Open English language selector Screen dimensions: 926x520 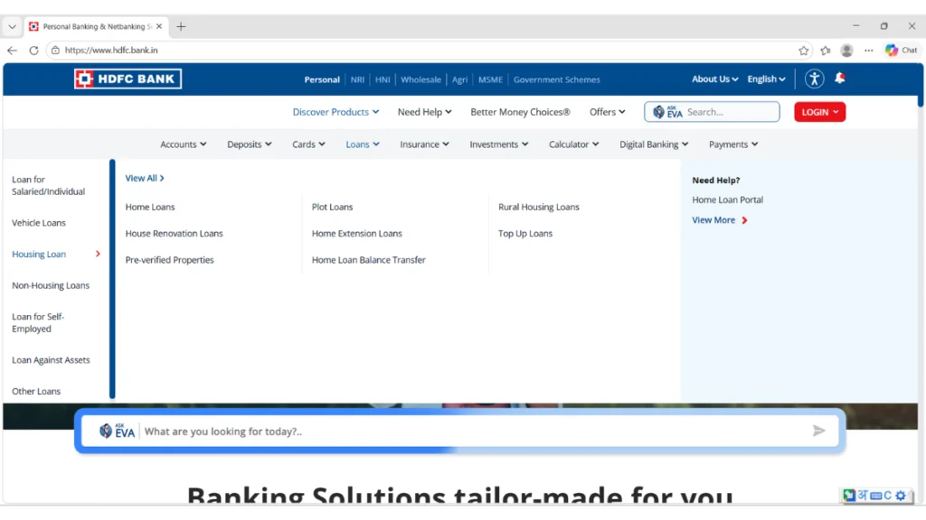pyautogui.click(x=766, y=79)
